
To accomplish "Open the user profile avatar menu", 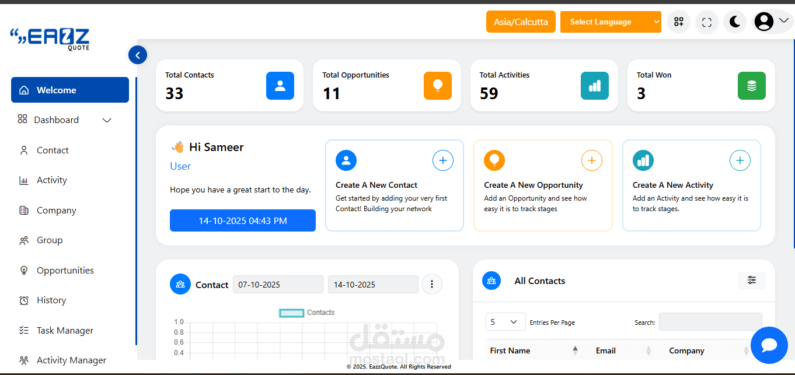I will [x=772, y=22].
